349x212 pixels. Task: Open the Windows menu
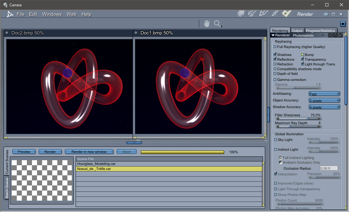point(52,14)
